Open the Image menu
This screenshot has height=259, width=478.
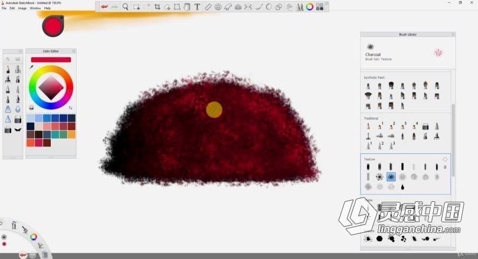click(22, 8)
